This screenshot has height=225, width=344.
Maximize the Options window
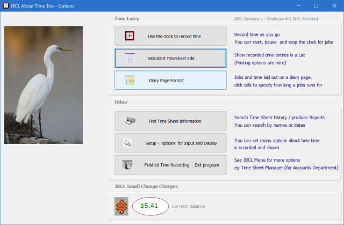[316, 6]
